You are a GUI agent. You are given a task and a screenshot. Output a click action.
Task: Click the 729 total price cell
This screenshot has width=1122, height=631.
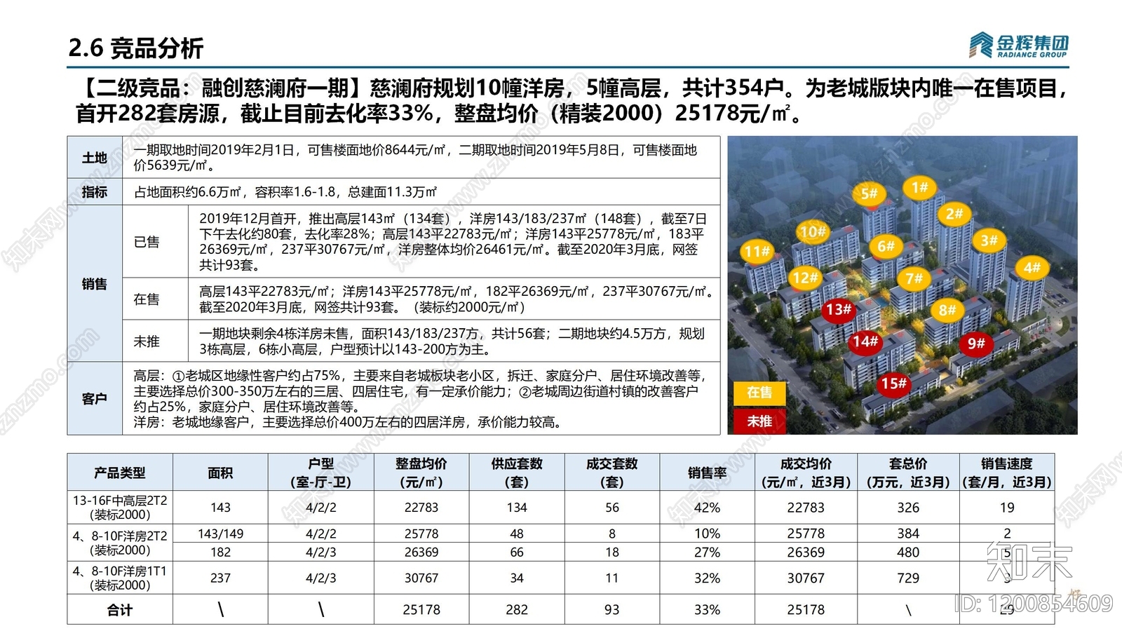coord(908,578)
